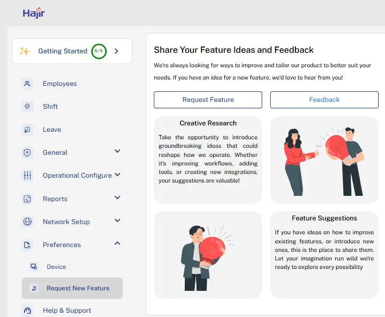
Task: Select Request New Feature menu item
Action: coord(78,288)
